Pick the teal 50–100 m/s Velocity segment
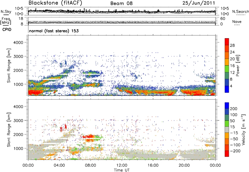The image size is (249, 172). 227,118
